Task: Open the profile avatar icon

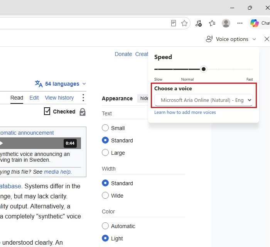Action: (x=226, y=23)
